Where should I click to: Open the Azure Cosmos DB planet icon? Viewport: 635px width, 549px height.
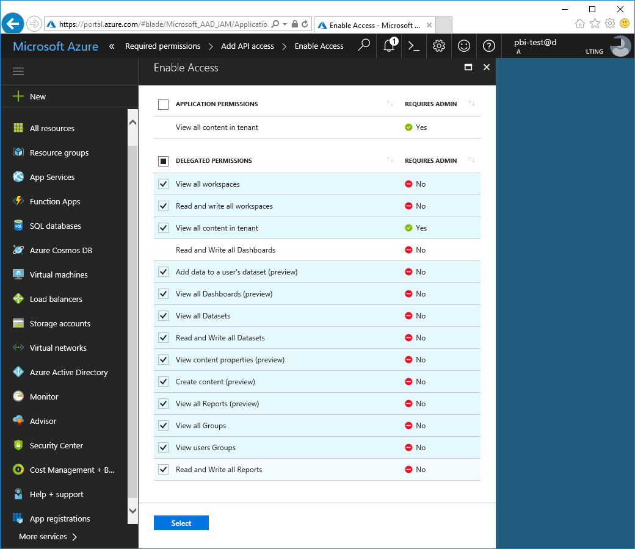pyautogui.click(x=18, y=250)
